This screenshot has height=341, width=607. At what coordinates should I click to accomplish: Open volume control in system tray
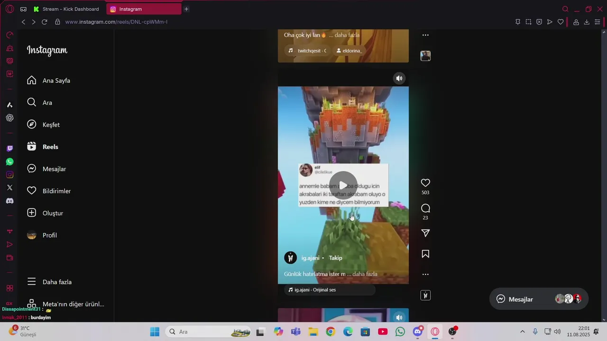557,332
